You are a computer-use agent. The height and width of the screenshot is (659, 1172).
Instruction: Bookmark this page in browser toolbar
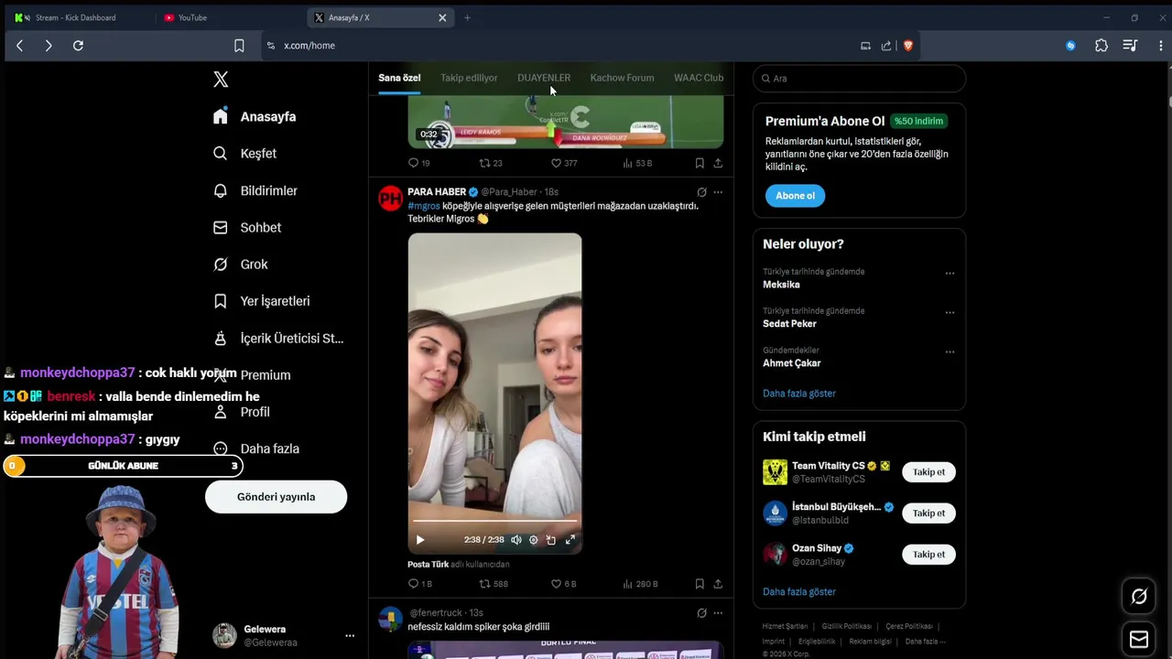pyautogui.click(x=239, y=46)
